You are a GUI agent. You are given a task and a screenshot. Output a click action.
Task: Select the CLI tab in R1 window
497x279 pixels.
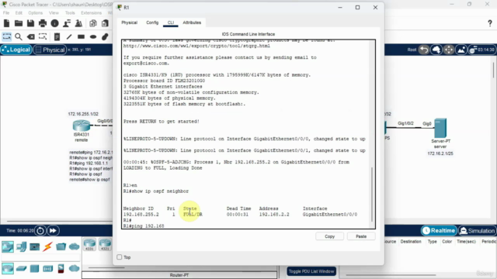pos(171,22)
